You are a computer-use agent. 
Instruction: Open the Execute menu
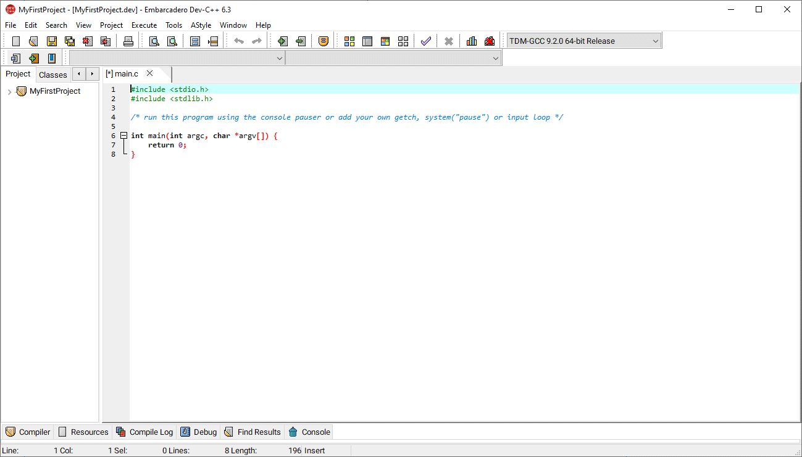point(144,25)
